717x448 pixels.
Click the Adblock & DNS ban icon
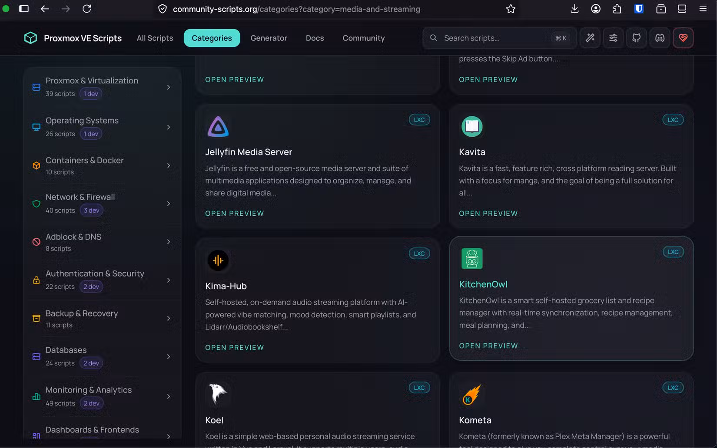[x=37, y=242]
